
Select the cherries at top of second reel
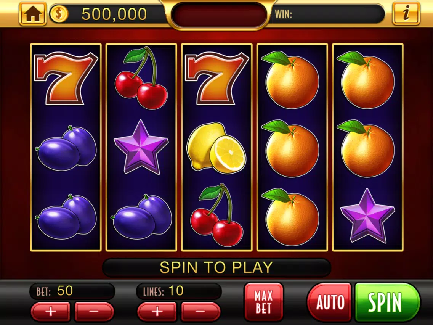[x=141, y=78]
